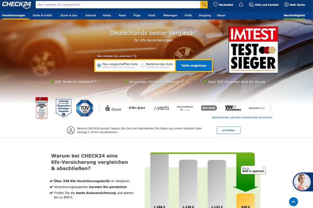Open the chat advisor avatar
This screenshot has height=208, width=313.
(302, 182)
